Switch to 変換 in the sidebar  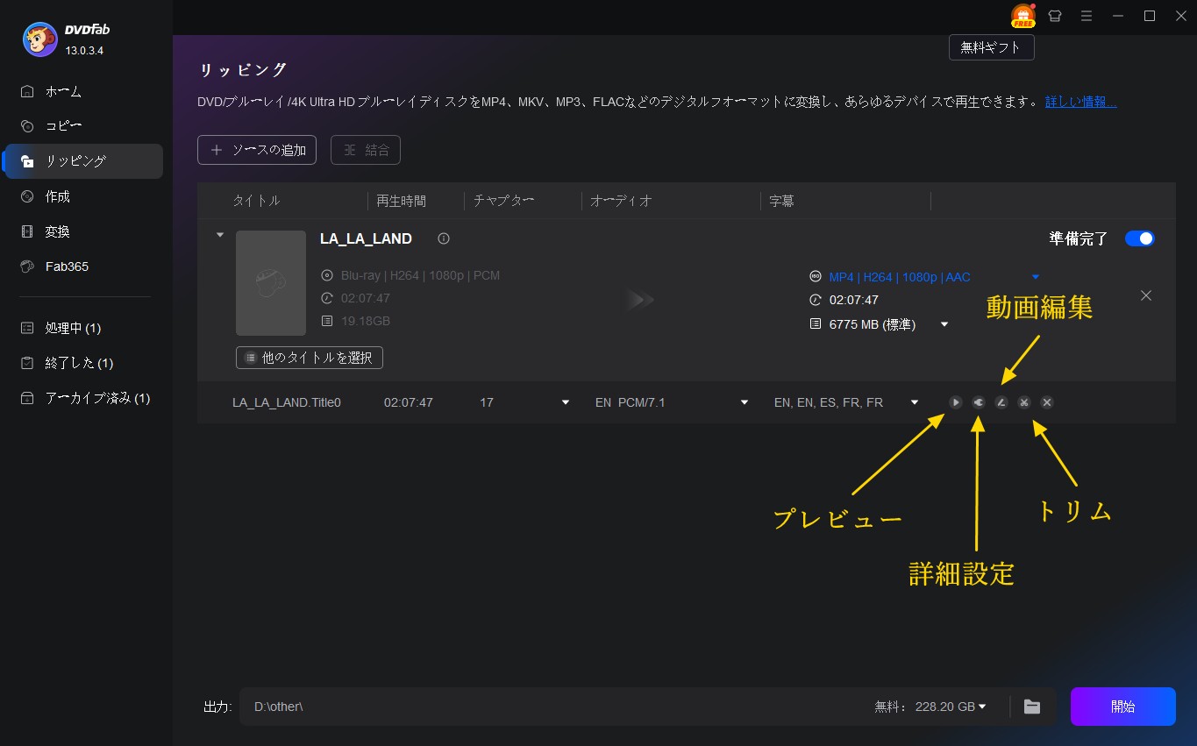click(x=83, y=231)
